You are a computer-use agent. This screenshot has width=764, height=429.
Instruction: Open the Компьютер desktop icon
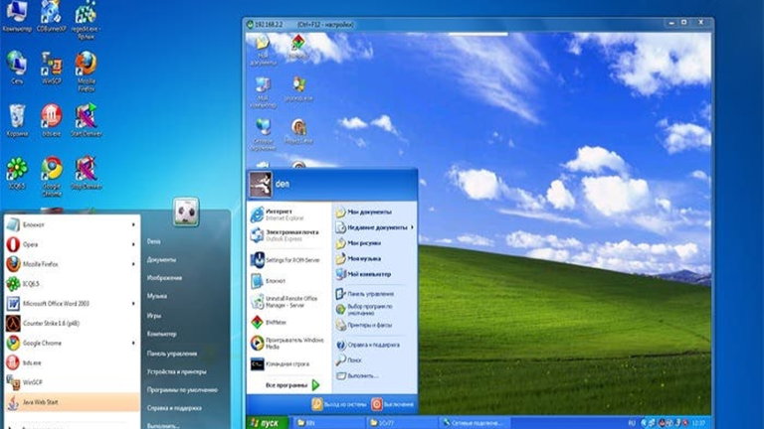[17, 16]
